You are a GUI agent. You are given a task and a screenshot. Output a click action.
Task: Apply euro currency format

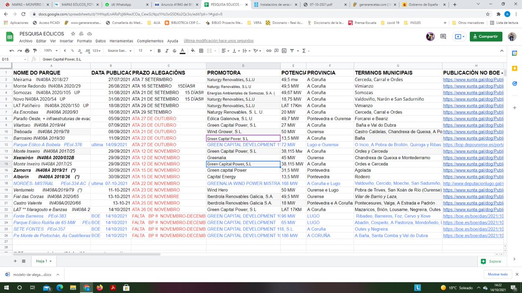coord(65,51)
